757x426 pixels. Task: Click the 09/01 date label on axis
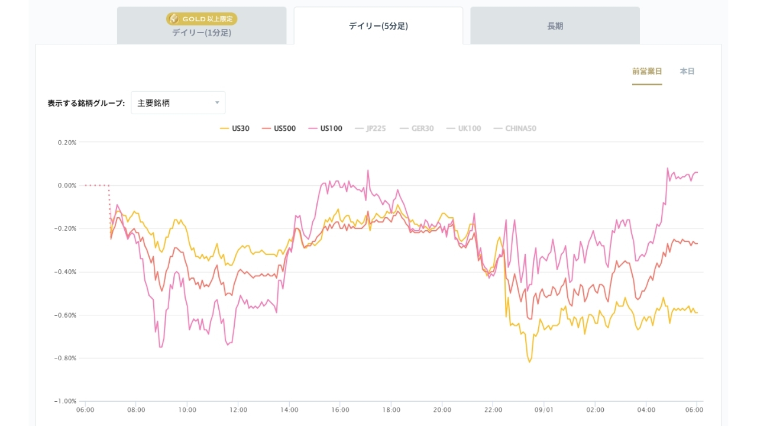click(x=544, y=409)
